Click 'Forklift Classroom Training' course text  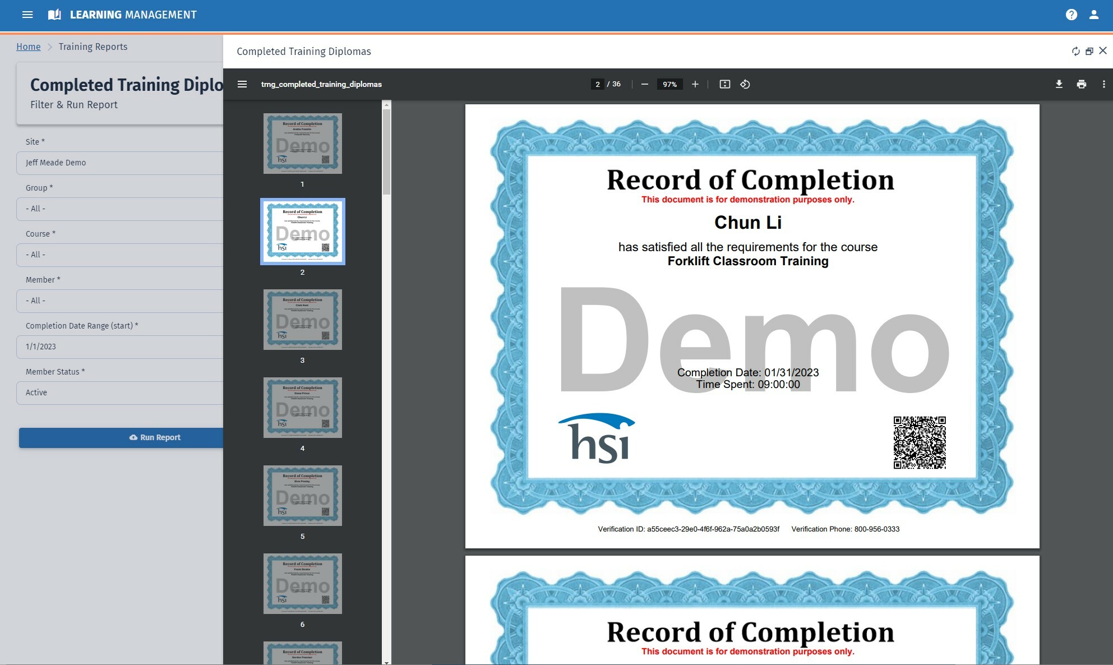(x=748, y=261)
